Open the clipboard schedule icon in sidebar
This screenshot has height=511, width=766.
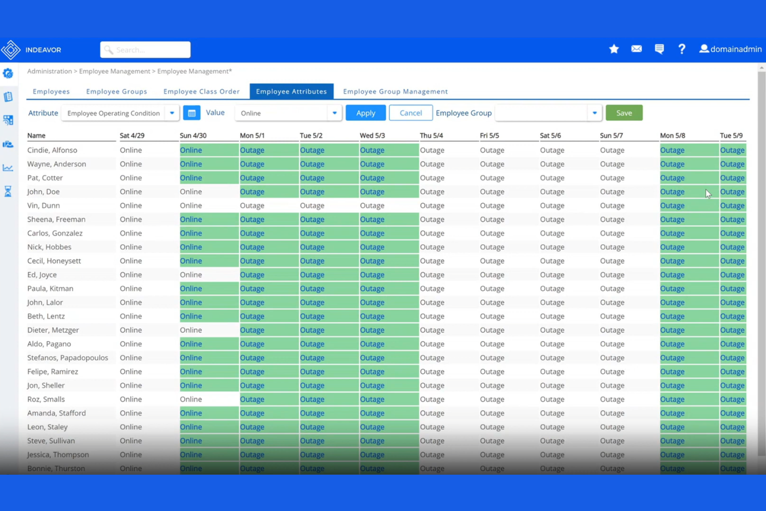click(8, 96)
